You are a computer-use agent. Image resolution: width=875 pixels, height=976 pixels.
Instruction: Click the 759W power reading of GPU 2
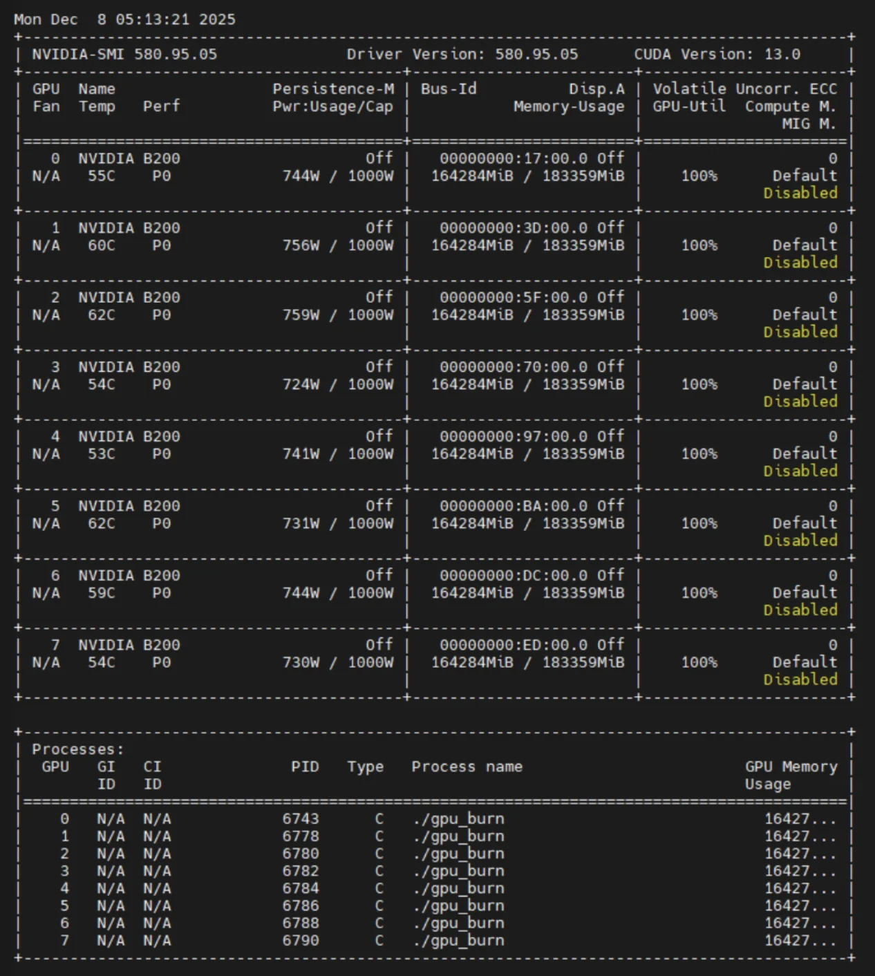coord(301,315)
